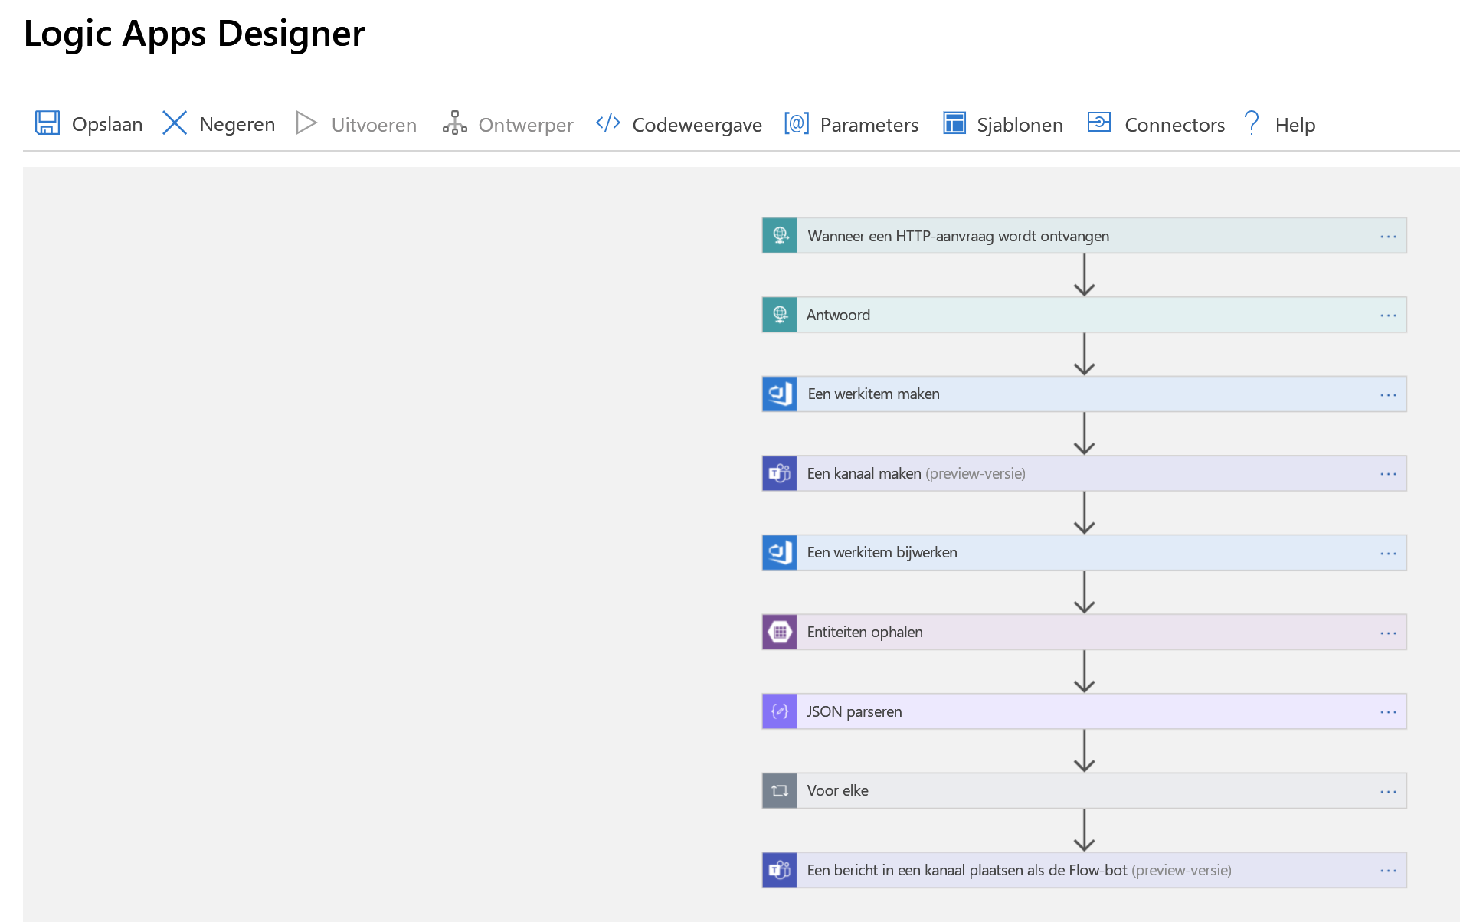Viewport: 1460px width, 922px height.
Task: Open ellipsis menu on 'Een werkitem bijwerken'
Action: (1388, 554)
